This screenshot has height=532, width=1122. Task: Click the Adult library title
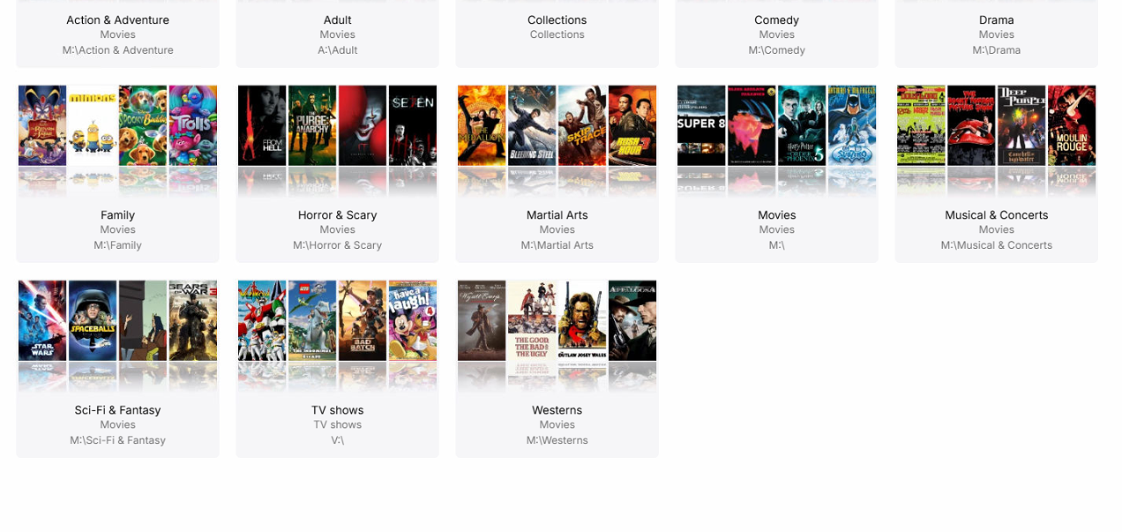(x=337, y=19)
